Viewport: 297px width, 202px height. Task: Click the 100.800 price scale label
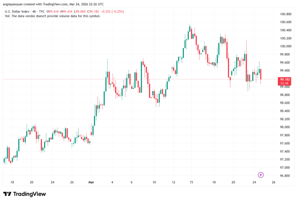point(285,14)
